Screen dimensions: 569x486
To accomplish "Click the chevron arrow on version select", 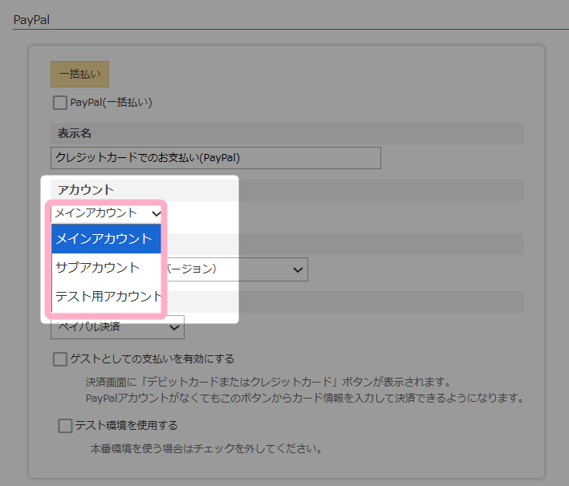I will coord(298,269).
